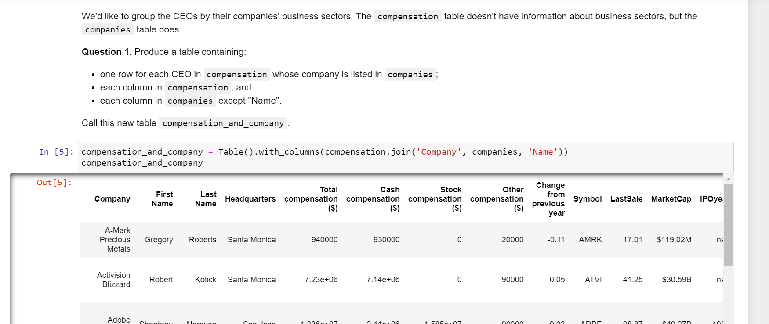Image resolution: width=769 pixels, height=324 pixels.
Task: Click the 'Cash compensation ($)' column header
Action: [373, 199]
